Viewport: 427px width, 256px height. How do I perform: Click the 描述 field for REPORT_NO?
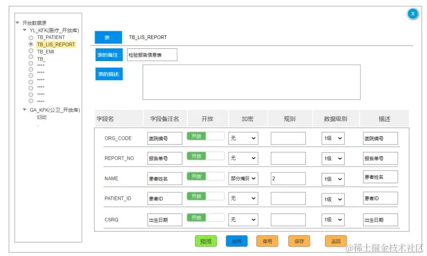click(x=380, y=158)
